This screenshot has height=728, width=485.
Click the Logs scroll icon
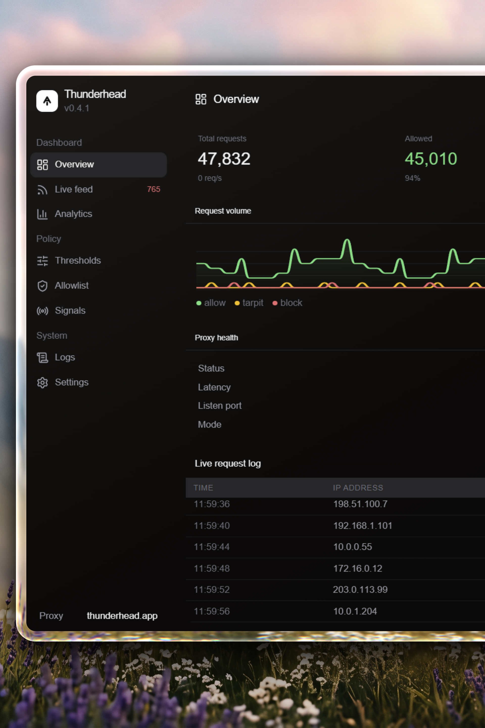tap(42, 358)
